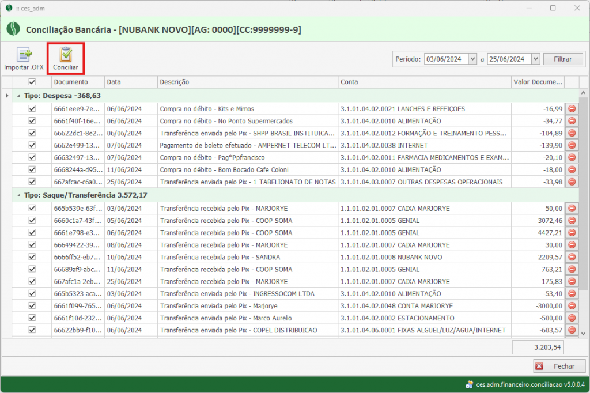Viewport: 590px width, 393px height.
Task: Click the Fechar button
Action: (x=559, y=366)
